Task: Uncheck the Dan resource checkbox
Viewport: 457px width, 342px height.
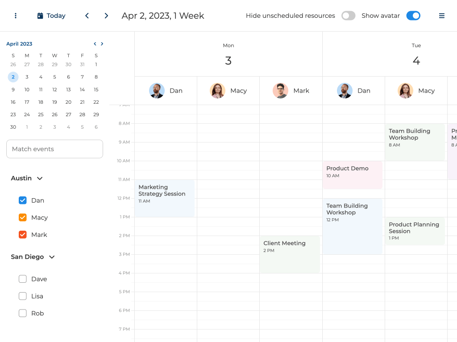Action: coord(23,200)
